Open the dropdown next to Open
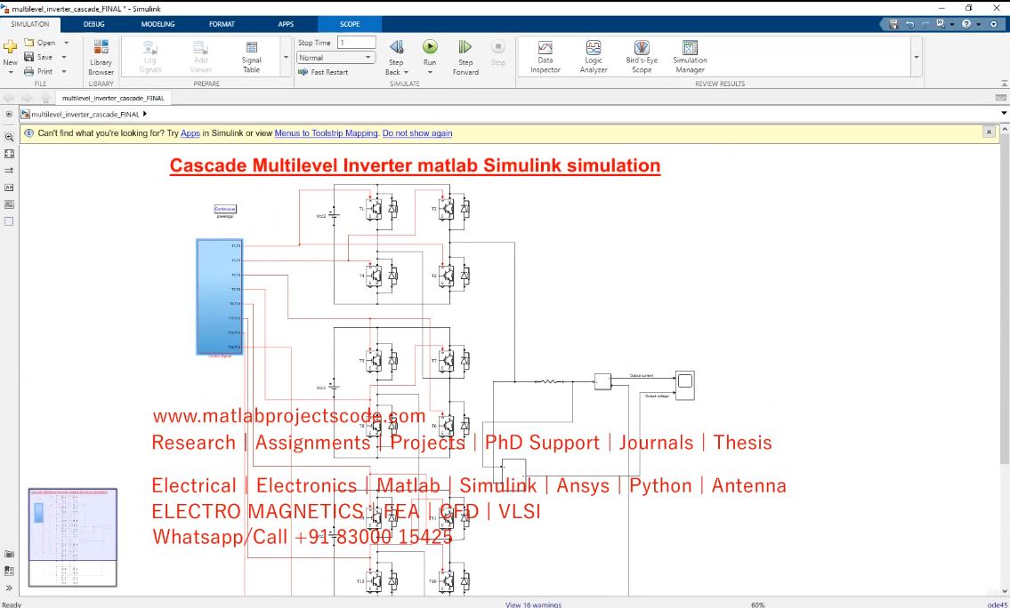Viewport: 1010px width, 608px height. point(67,43)
